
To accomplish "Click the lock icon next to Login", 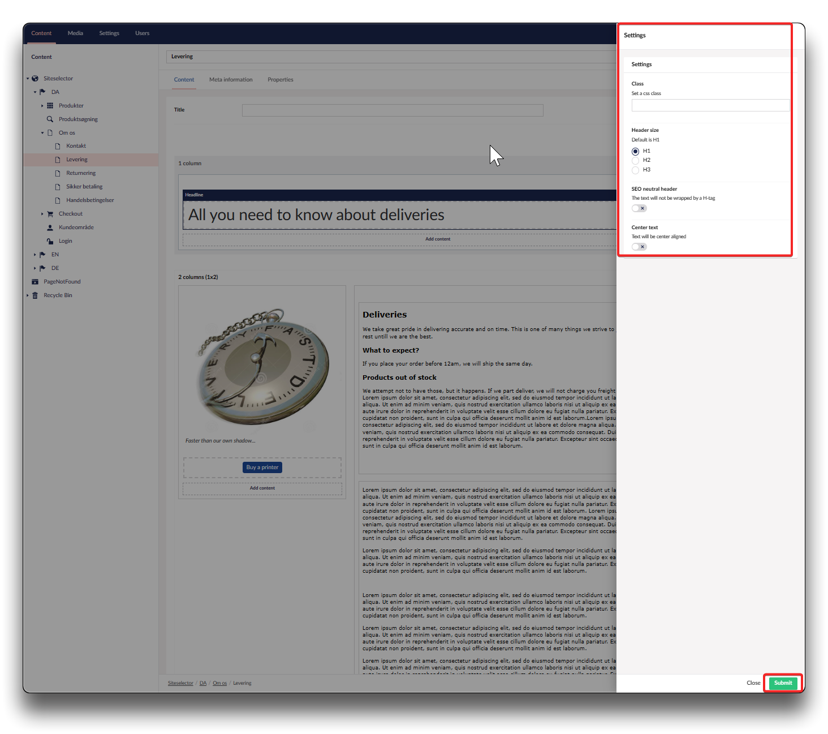I will coord(50,241).
